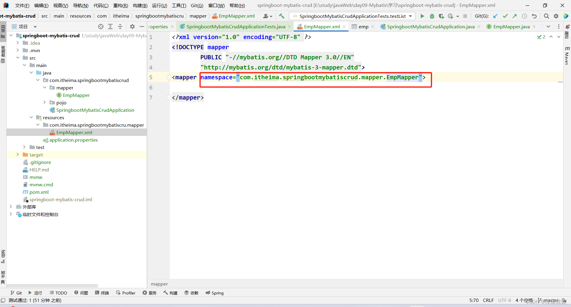Run with Coverage using the shield icon
This screenshot has height=307, width=571.
pos(442,16)
